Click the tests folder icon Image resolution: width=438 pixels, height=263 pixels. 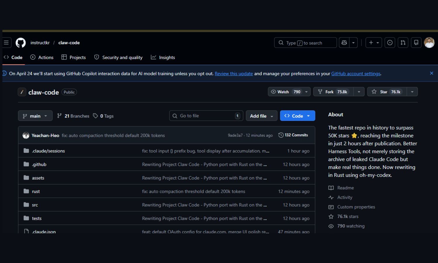coord(26,218)
